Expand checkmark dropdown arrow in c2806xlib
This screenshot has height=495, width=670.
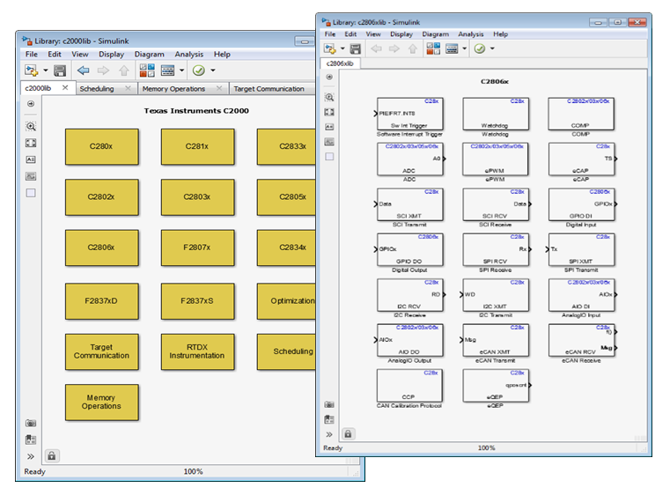click(492, 48)
